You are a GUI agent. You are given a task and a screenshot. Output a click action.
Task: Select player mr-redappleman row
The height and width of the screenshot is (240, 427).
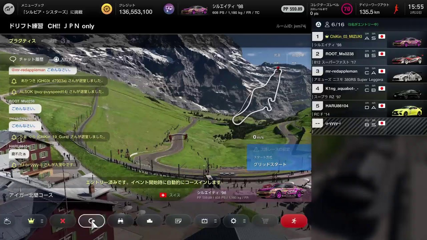coord(369,74)
